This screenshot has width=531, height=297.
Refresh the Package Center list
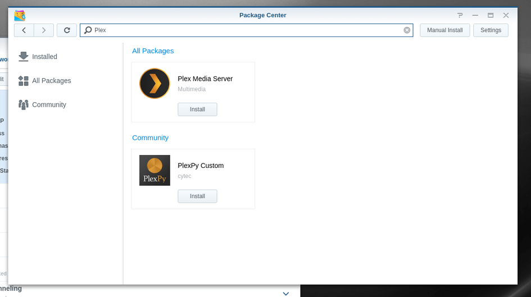(x=67, y=30)
